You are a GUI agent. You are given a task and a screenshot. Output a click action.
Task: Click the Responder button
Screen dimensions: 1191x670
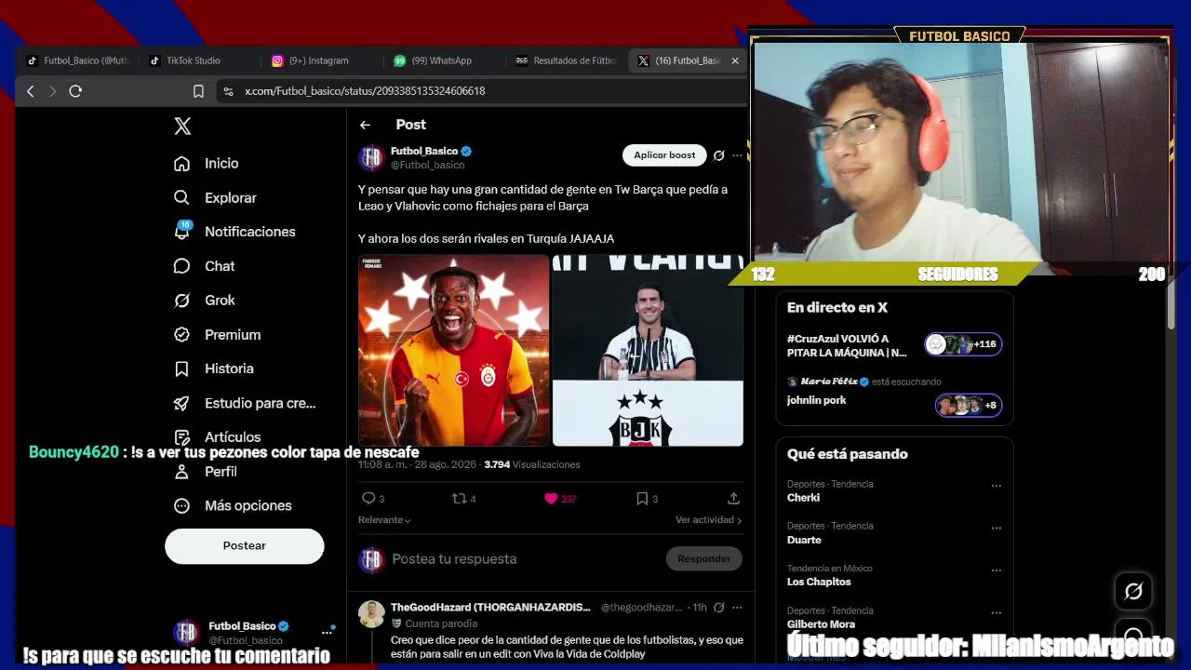pyautogui.click(x=703, y=559)
